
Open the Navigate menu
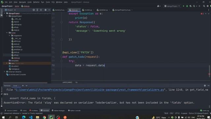tap(22, 2)
